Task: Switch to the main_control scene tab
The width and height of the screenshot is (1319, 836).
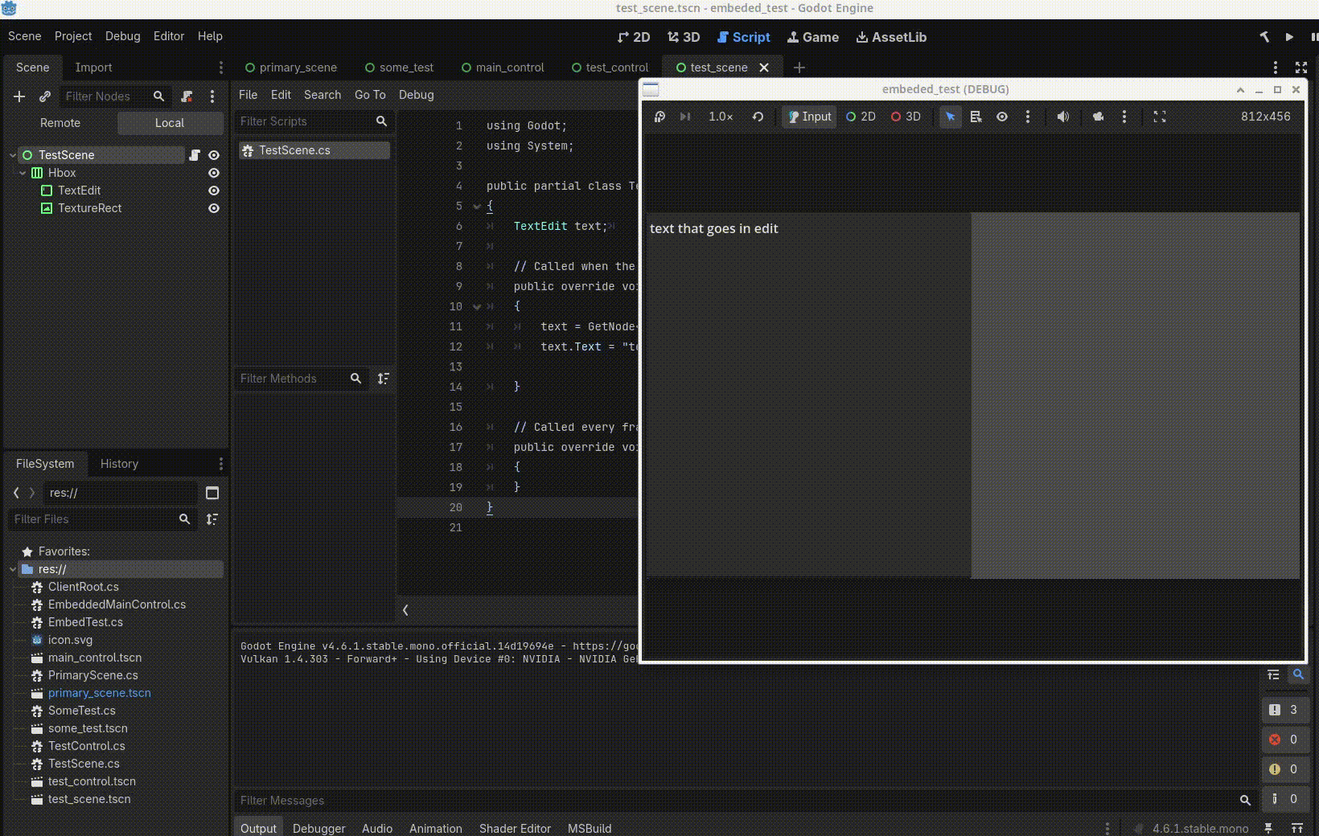Action: pos(509,68)
